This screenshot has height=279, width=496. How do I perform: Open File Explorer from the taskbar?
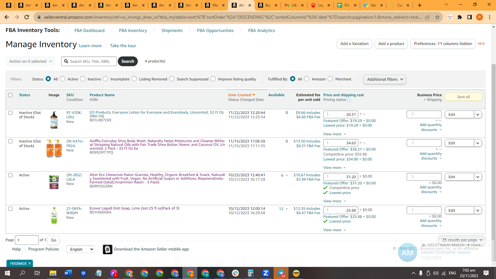pyautogui.click(x=53, y=273)
